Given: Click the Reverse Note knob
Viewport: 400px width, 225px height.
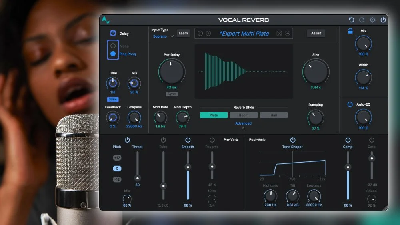Looking at the screenshot, I should (x=212, y=199).
